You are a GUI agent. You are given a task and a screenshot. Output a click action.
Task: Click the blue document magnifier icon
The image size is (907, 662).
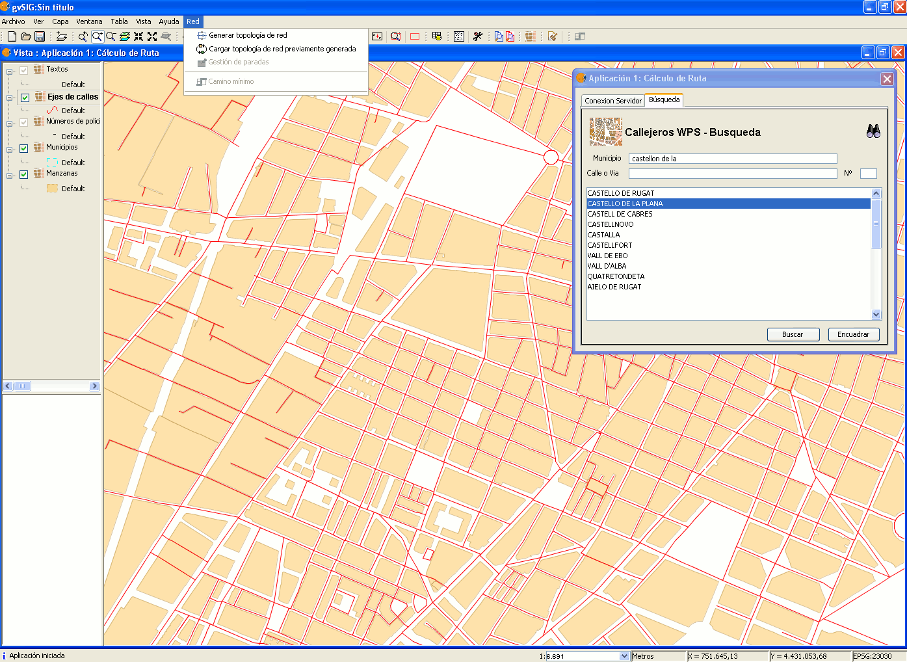499,36
